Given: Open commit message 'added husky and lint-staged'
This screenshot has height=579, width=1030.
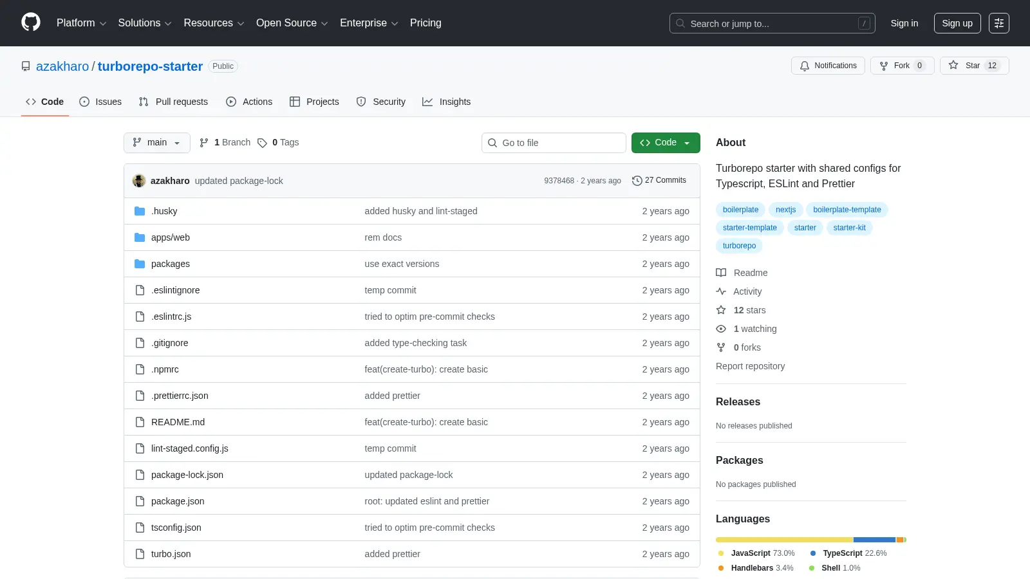Looking at the screenshot, I should 421,211.
